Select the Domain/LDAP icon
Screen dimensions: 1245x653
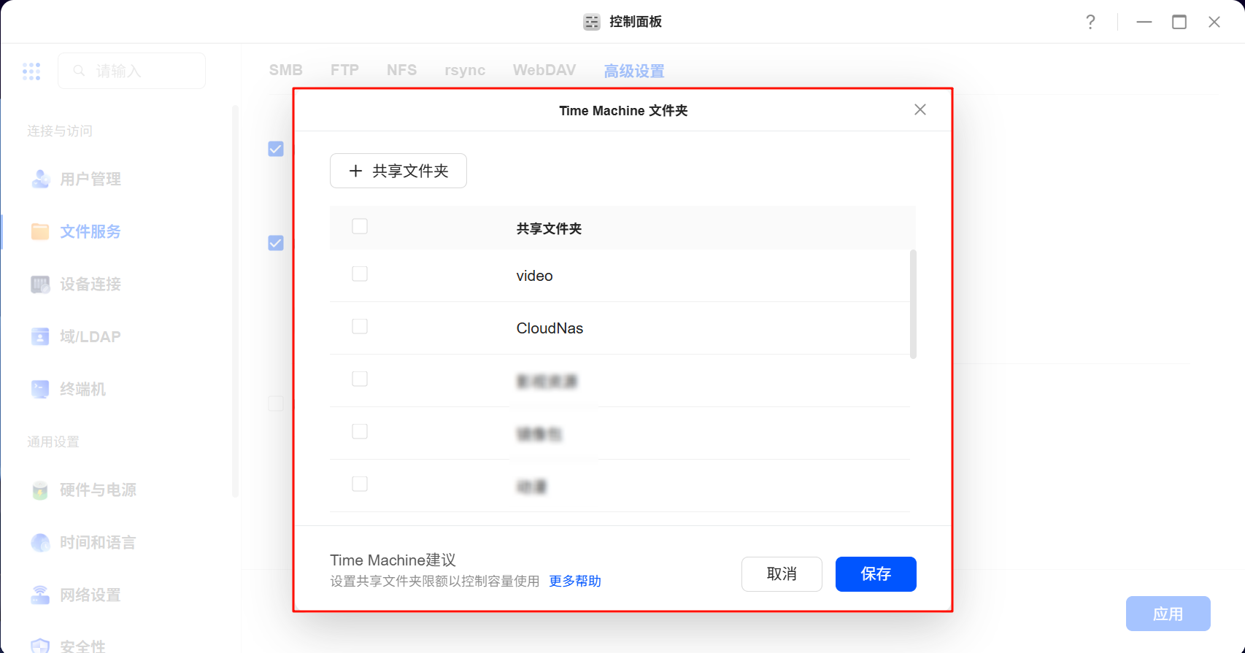[40, 336]
